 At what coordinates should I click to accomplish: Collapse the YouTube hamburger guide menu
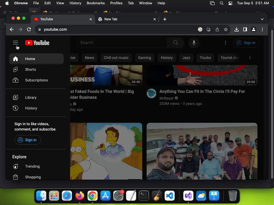pyautogui.click(x=16, y=42)
